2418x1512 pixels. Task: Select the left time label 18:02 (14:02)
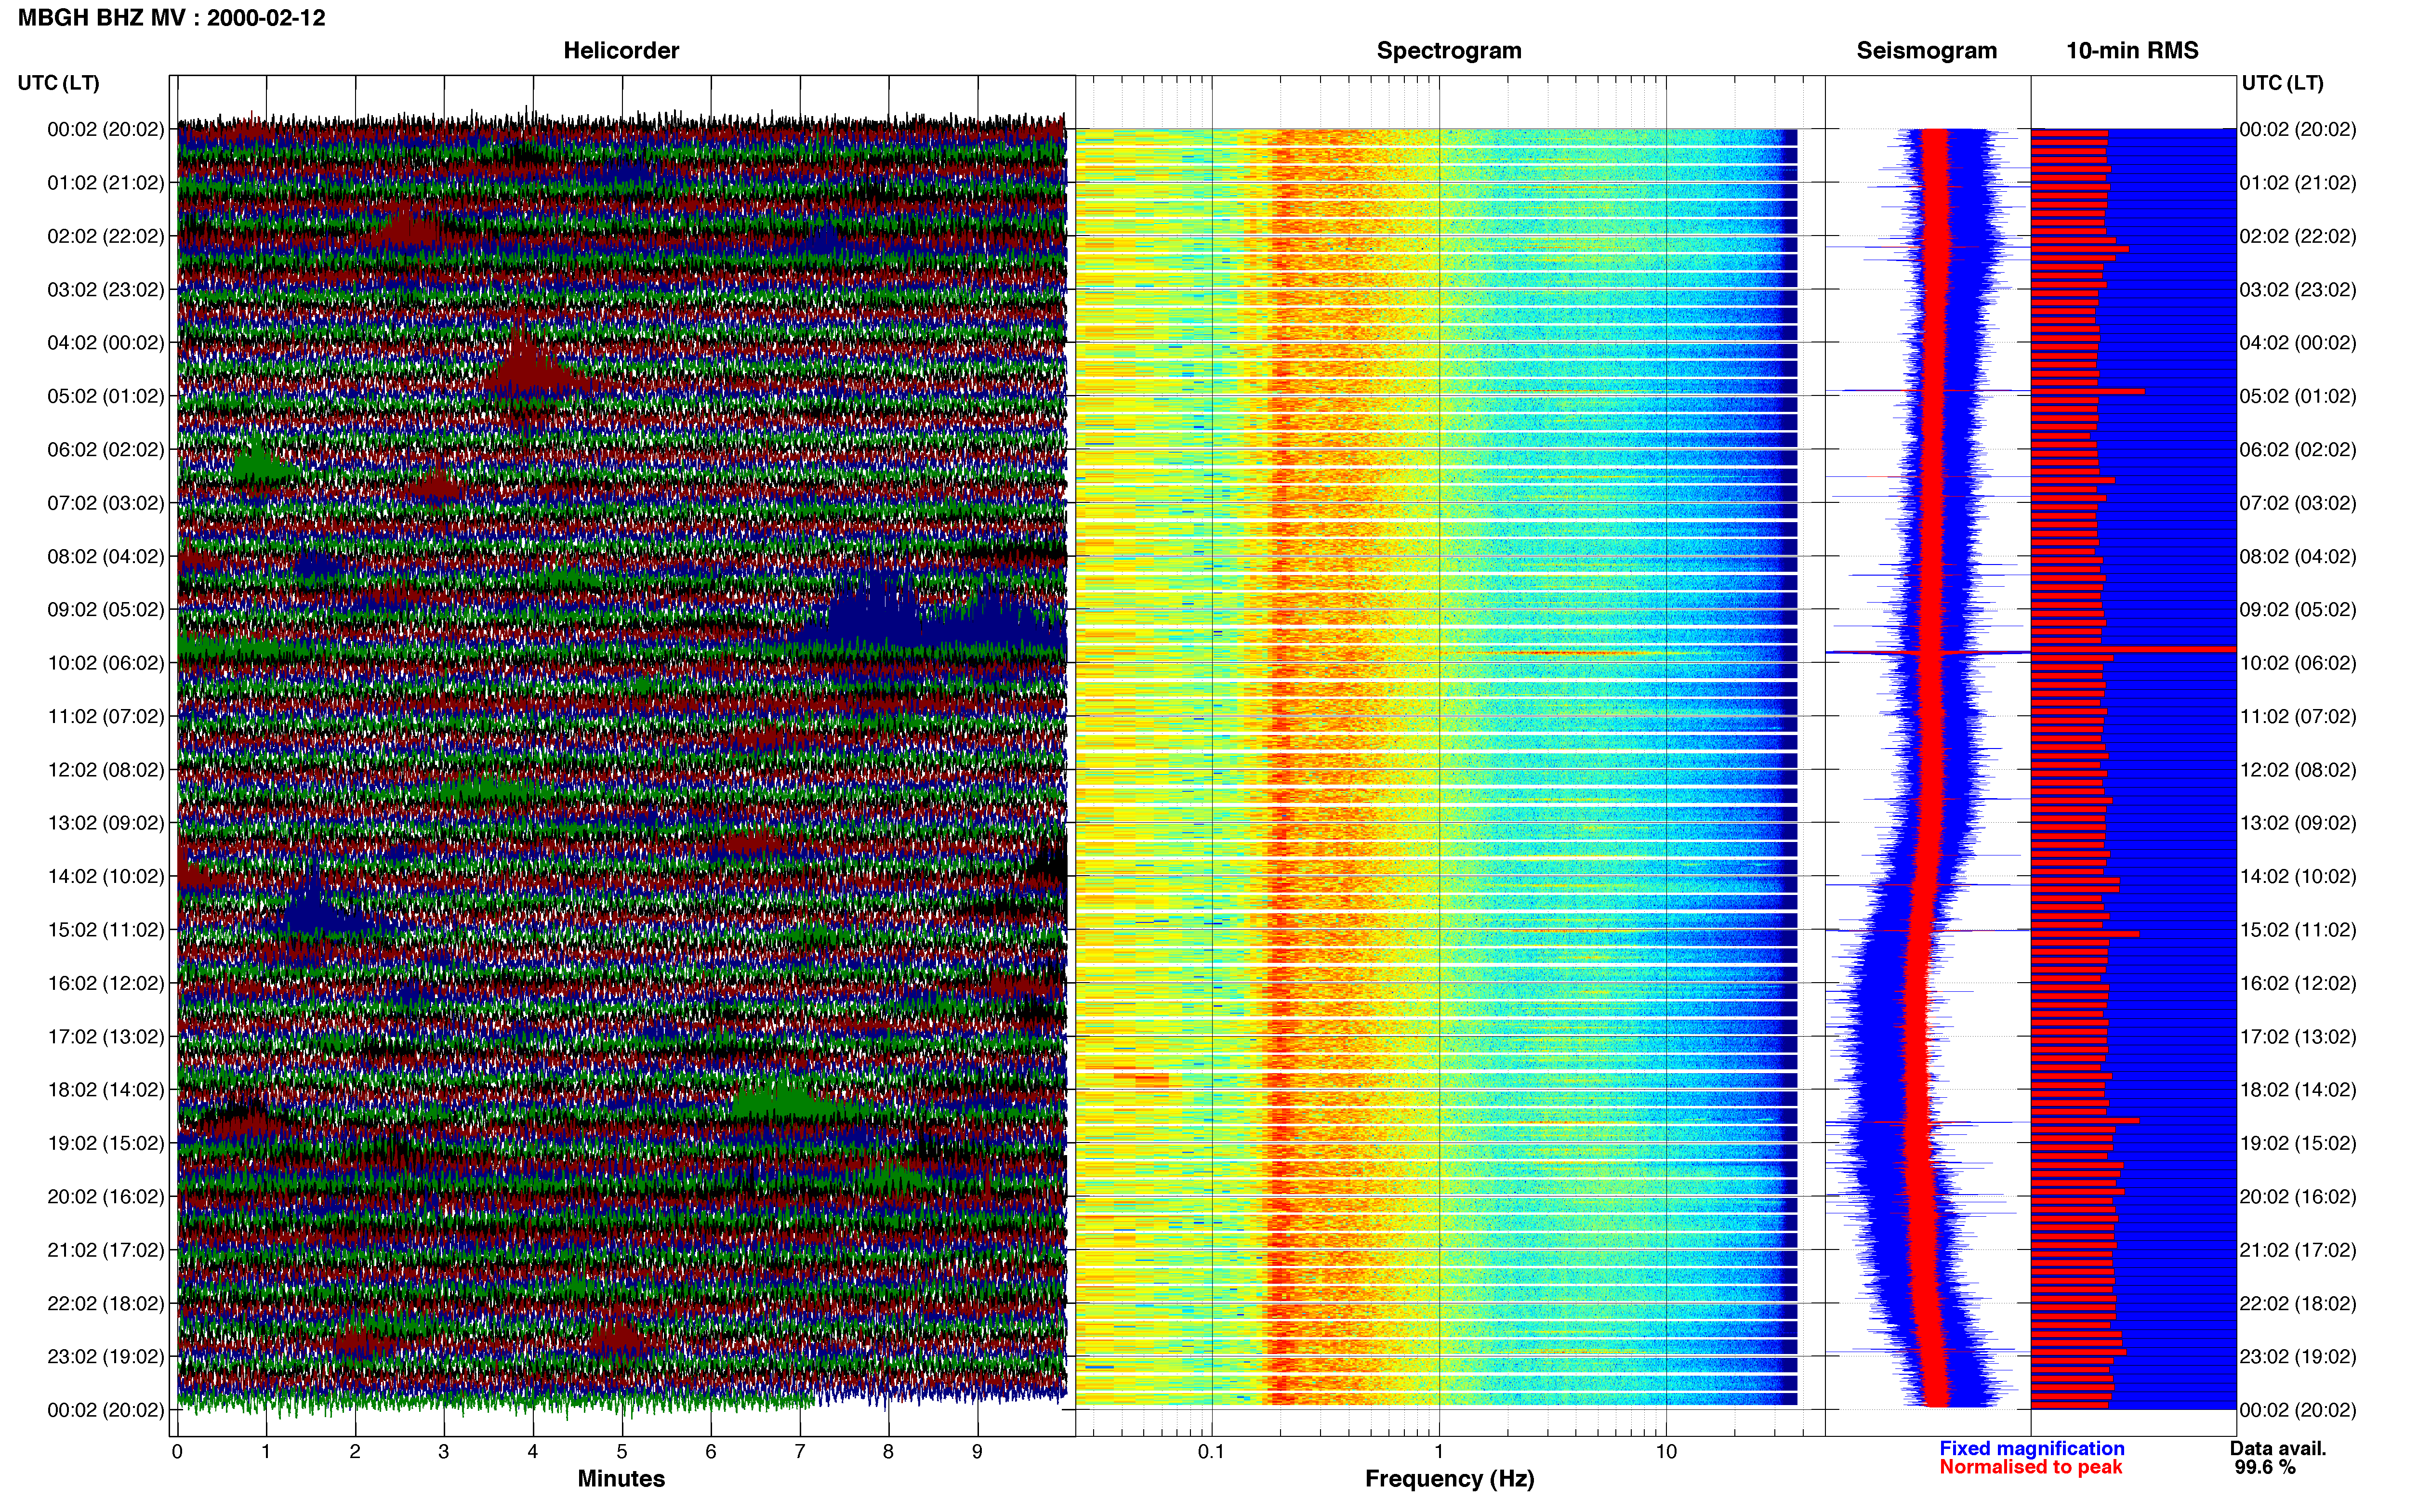coord(106,1090)
